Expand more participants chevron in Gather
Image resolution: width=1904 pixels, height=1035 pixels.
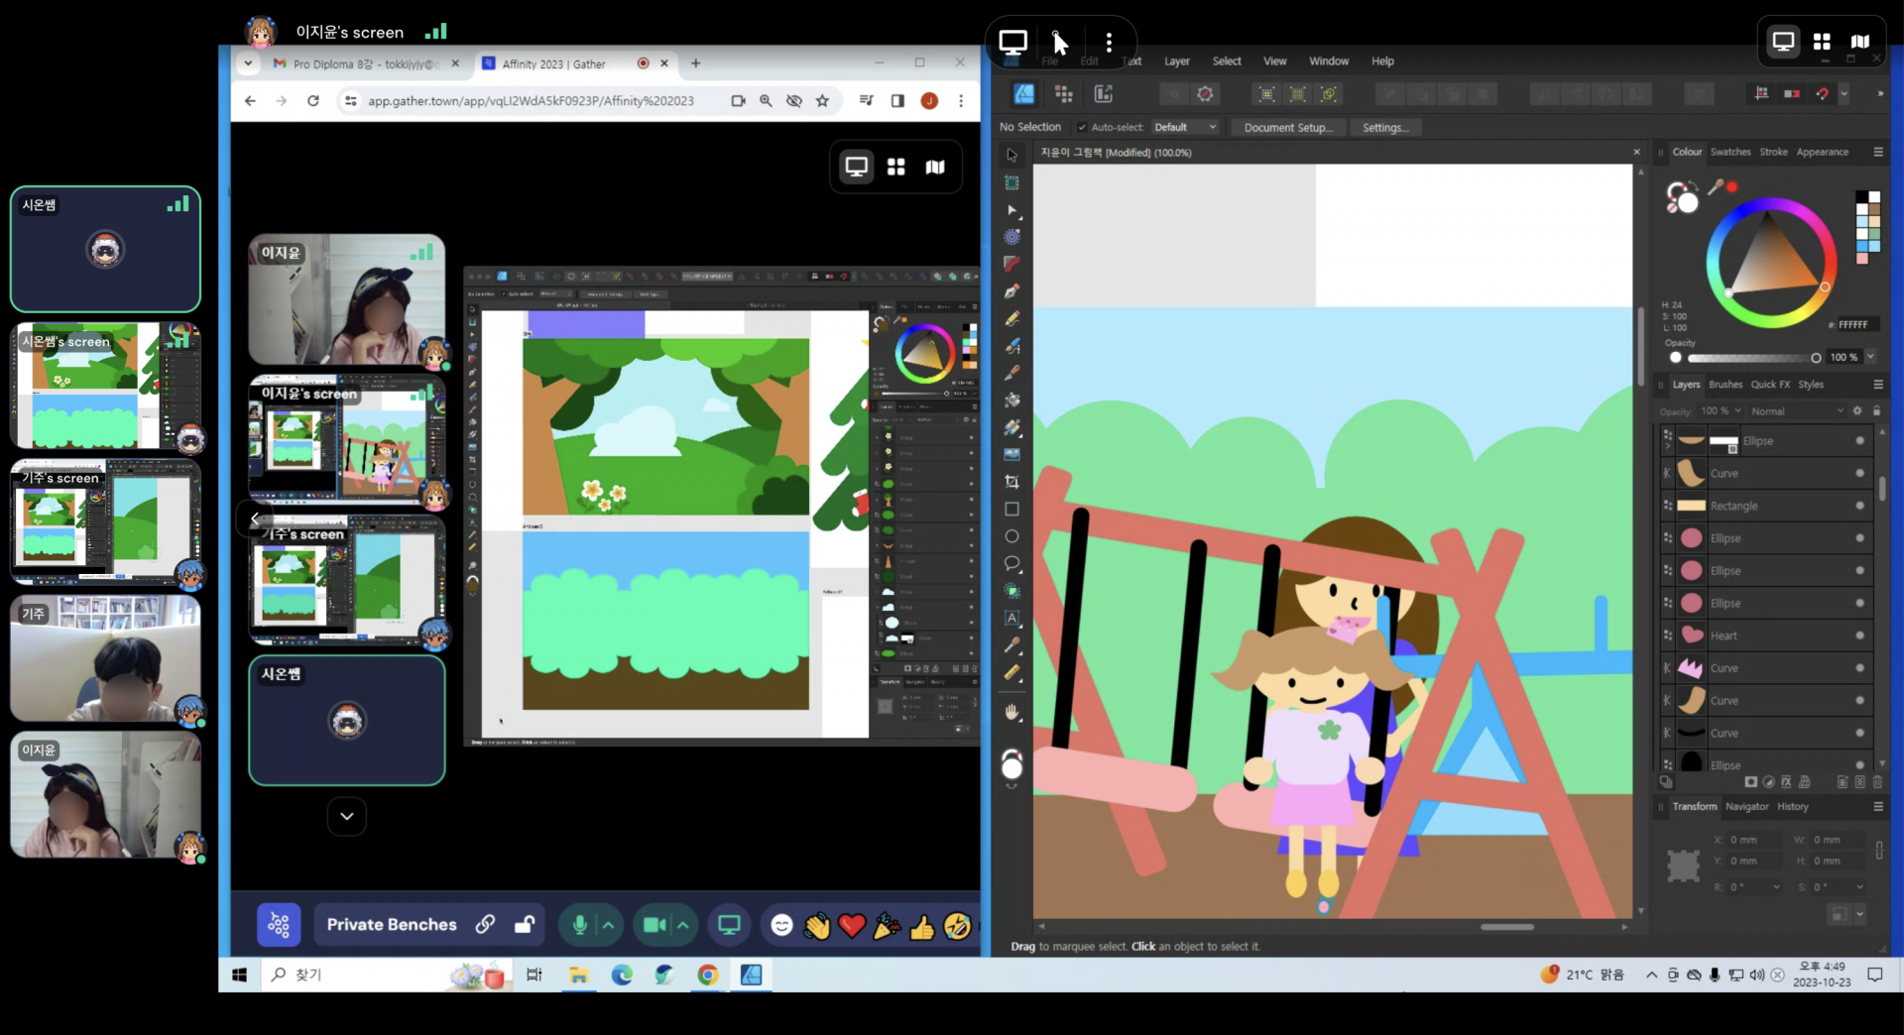click(347, 816)
